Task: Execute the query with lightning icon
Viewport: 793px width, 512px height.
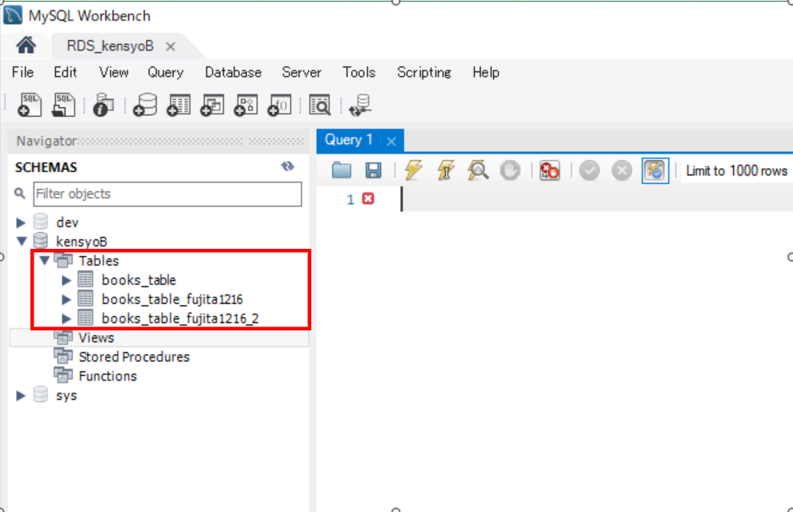Action: click(413, 170)
